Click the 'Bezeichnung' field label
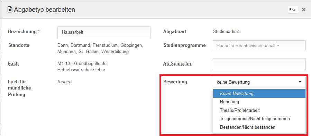This screenshot has height=136, width=311. (x=22, y=31)
